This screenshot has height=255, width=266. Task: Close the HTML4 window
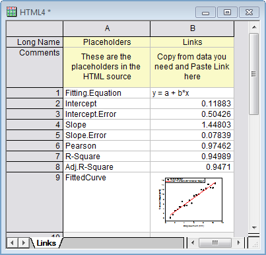coord(249,12)
